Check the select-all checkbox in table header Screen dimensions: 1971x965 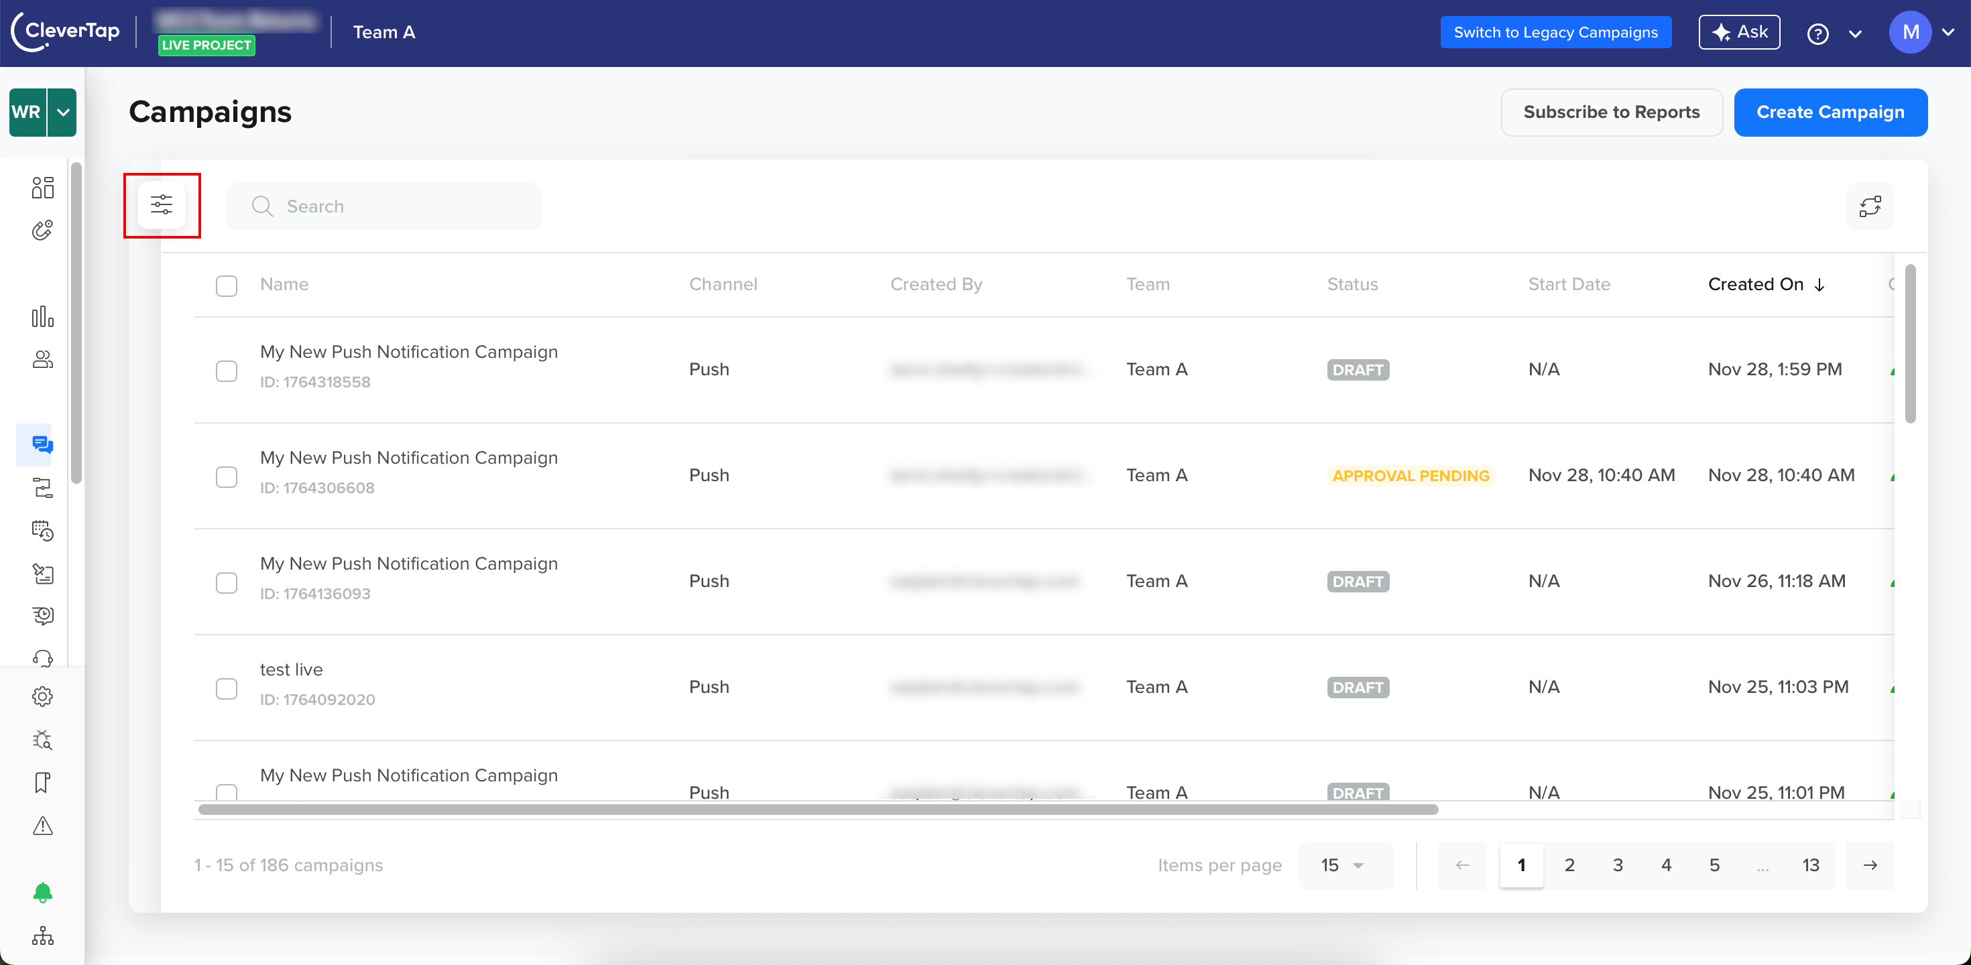(x=227, y=285)
